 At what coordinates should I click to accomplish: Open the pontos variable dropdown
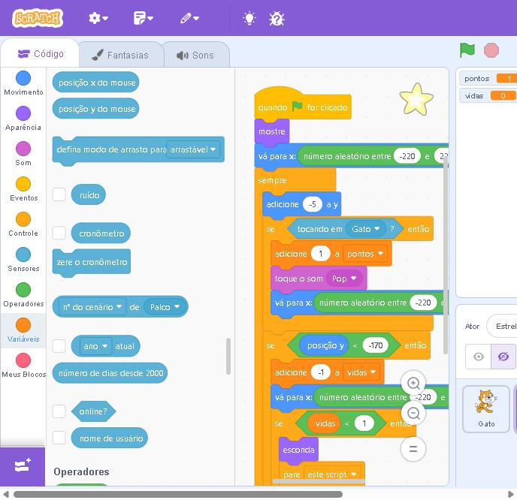[x=364, y=254]
